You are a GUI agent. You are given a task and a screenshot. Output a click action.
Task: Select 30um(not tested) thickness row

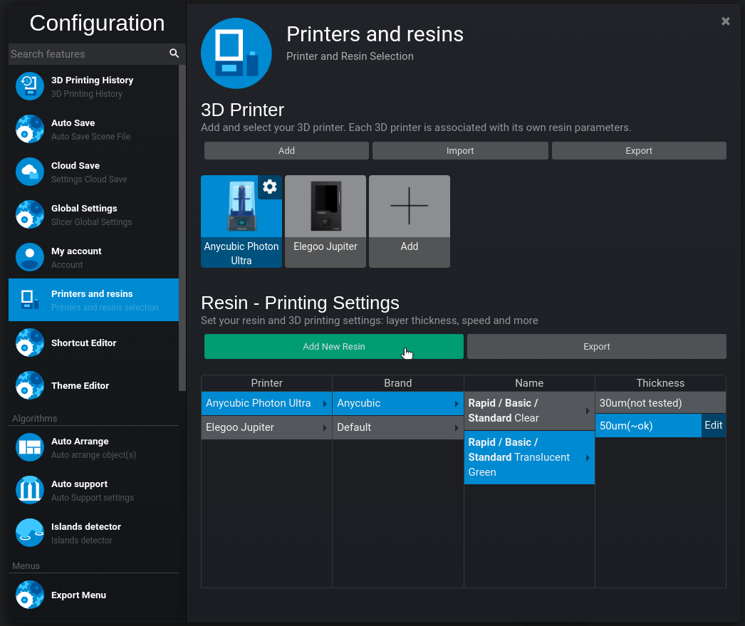click(660, 403)
